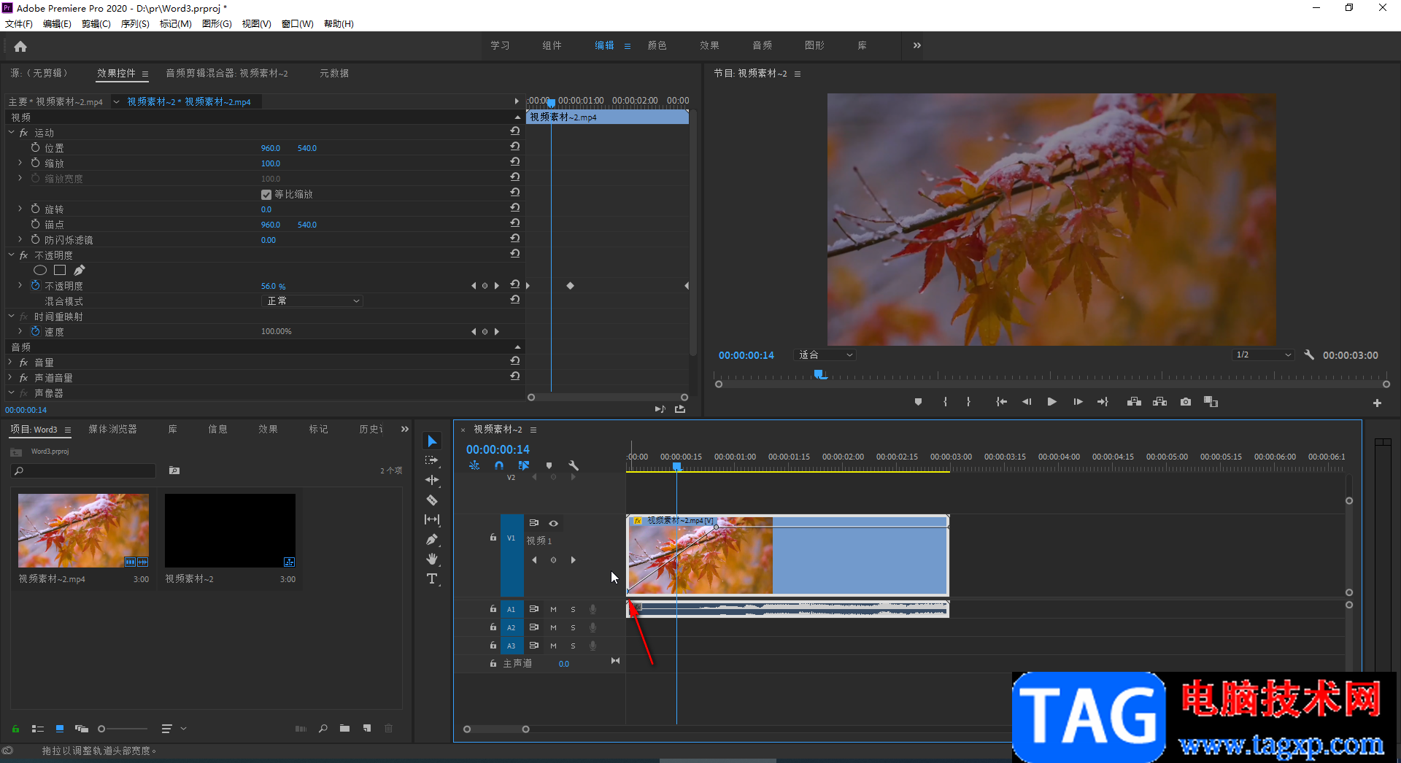Collapse the Motion effect section
This screenshot has height=763, width=1401.
click(12, 133)
